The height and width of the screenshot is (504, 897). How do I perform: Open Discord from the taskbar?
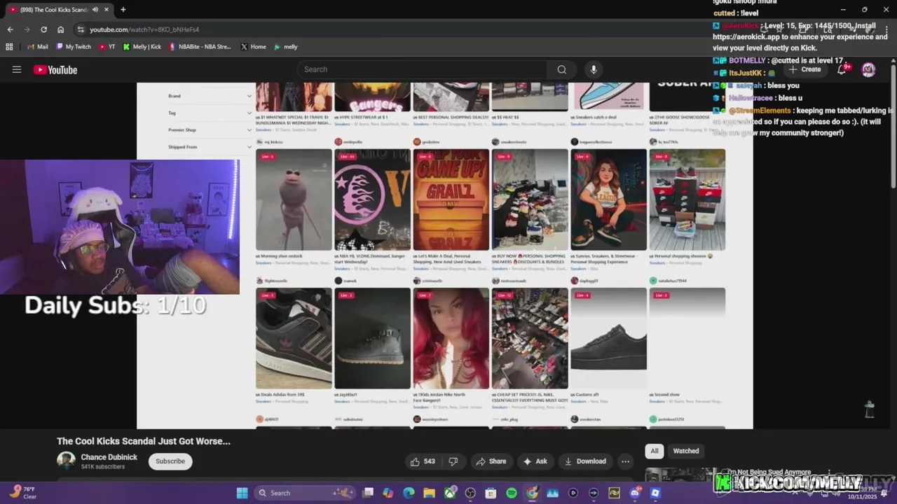[635, 493]
